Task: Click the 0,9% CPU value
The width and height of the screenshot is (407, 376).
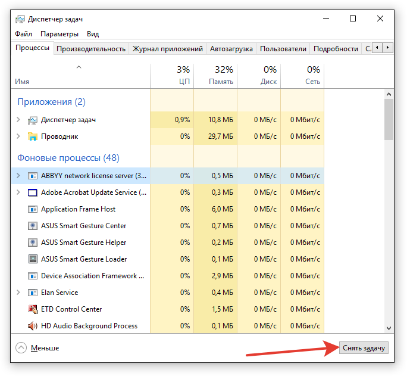Action: coord(182,120)
